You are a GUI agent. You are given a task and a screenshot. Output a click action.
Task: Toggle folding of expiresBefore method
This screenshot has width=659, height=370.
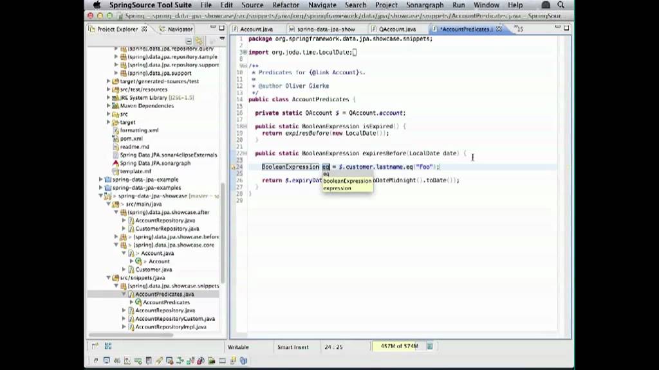[245, 153]
